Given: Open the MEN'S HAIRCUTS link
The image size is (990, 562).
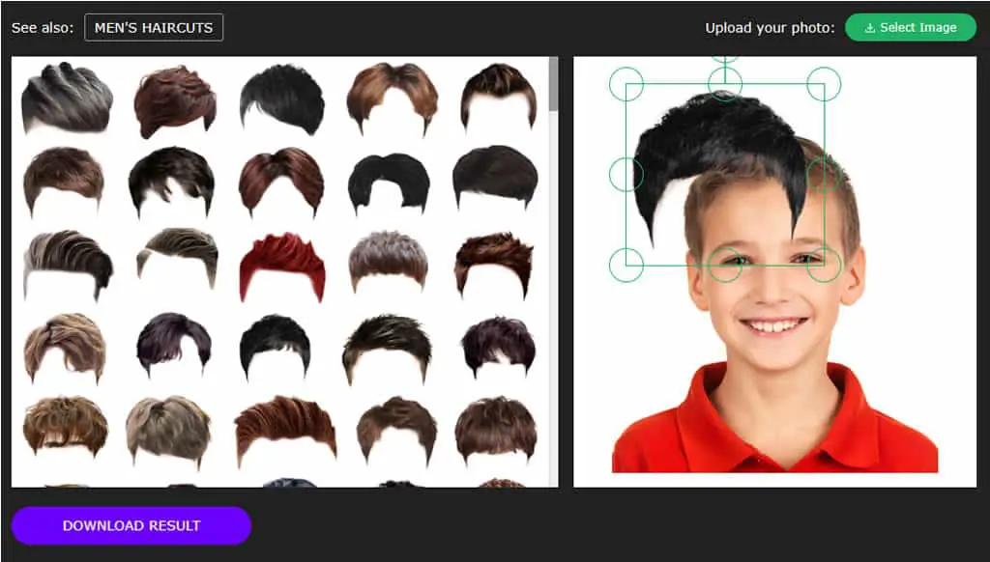Looking at the screenshot, I should (154, 28).
